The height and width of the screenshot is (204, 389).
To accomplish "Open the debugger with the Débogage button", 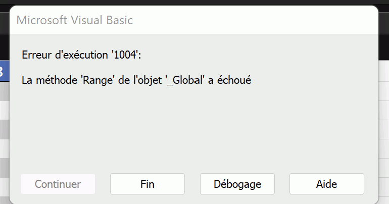I will point(237,184).
